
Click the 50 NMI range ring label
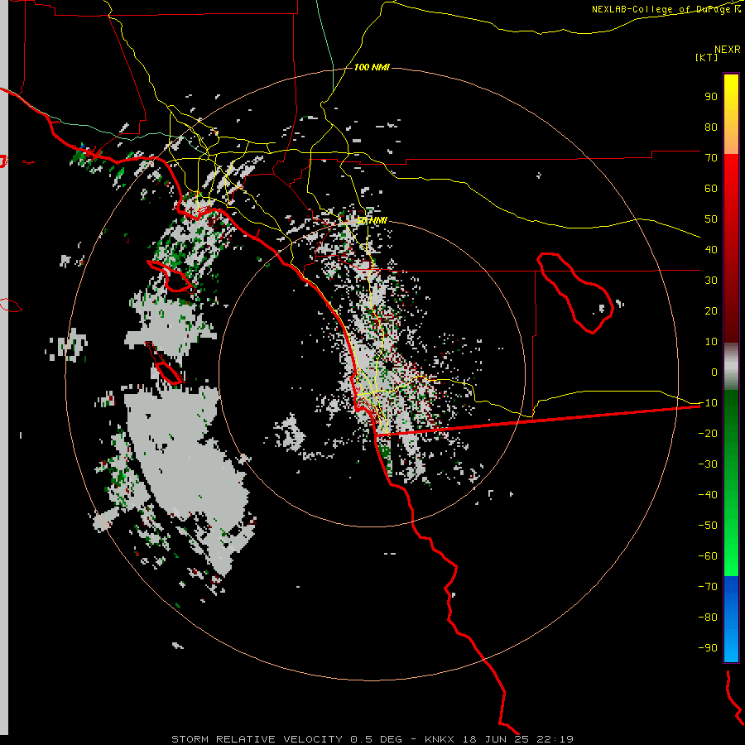tap(372, 220)
